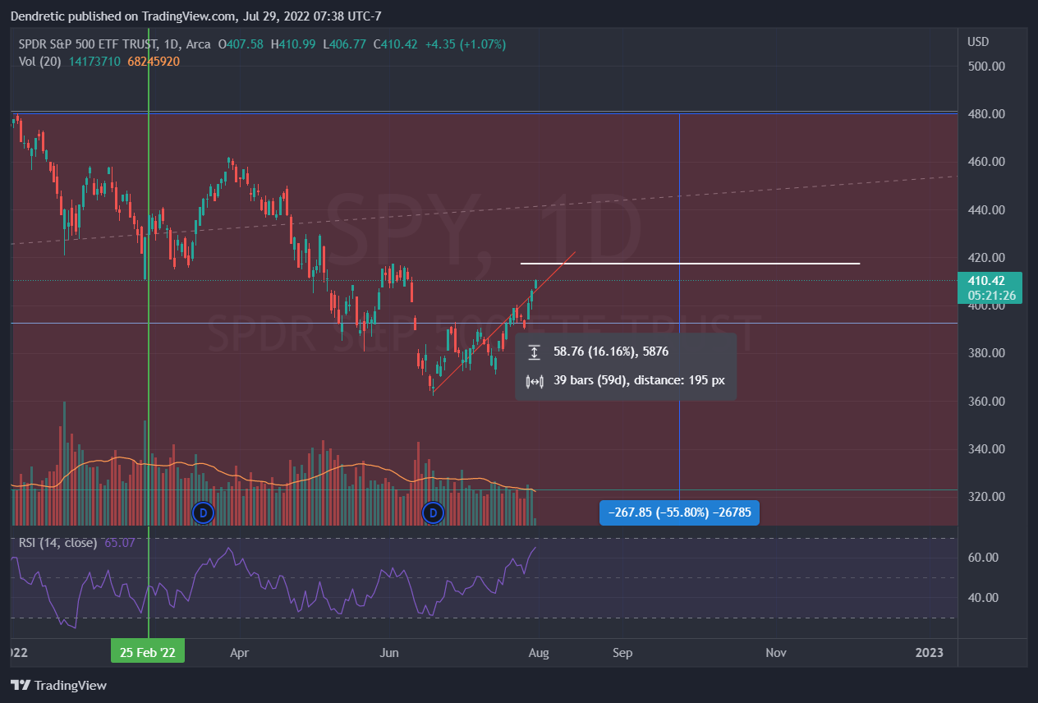The image size is (1038, 703).
Task: Click the 460.00 price axis value
Action: coord(986,162)
